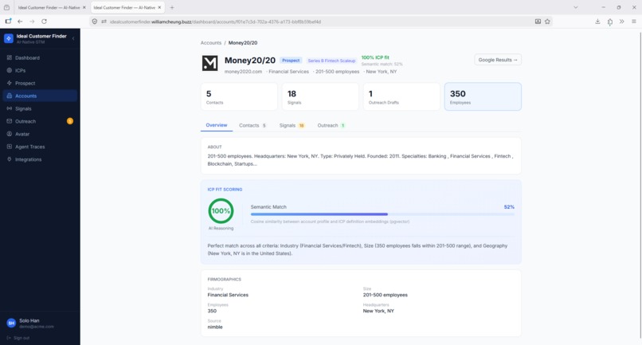Click the site security shield icon
This screenshot has height=345, width=642.
coord(95,22)
